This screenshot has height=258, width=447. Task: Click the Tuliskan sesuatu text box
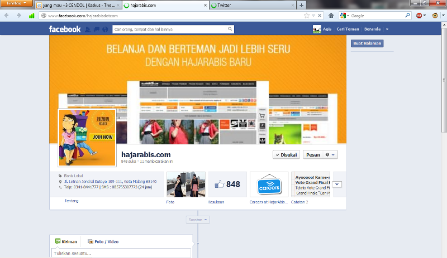(121, 253)
